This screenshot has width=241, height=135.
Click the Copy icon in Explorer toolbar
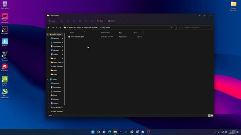pyautogui.click(x=68, y=21)
